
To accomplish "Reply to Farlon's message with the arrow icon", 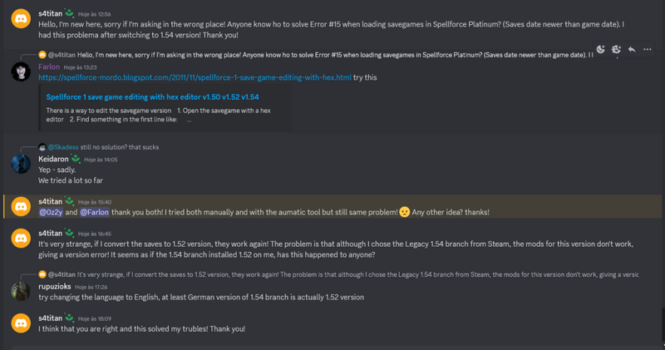I will 632,50.
